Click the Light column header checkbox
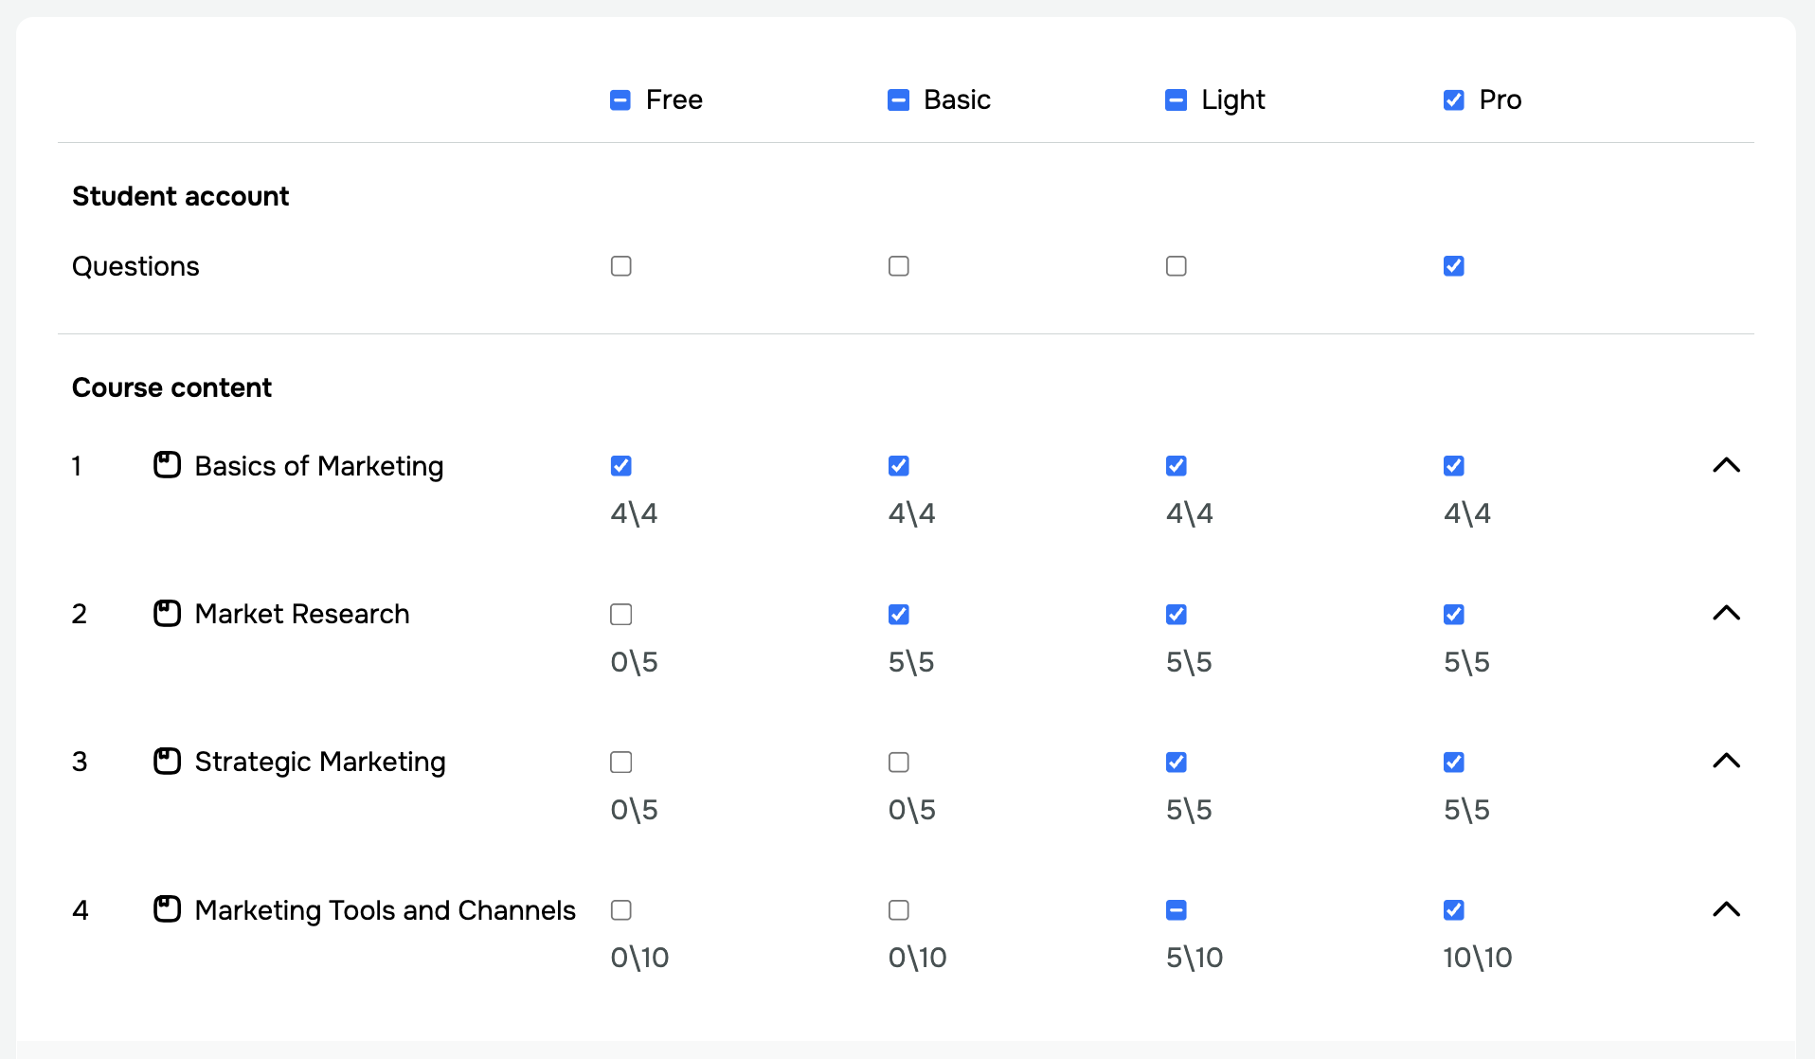1815x1059 pixels. point(1176,99)
